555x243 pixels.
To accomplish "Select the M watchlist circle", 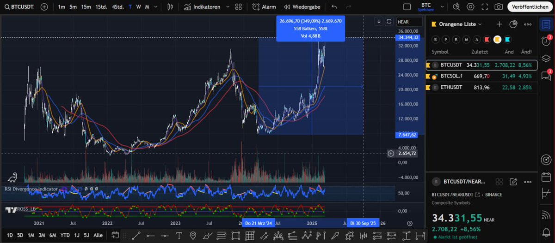I will point(466,39).
